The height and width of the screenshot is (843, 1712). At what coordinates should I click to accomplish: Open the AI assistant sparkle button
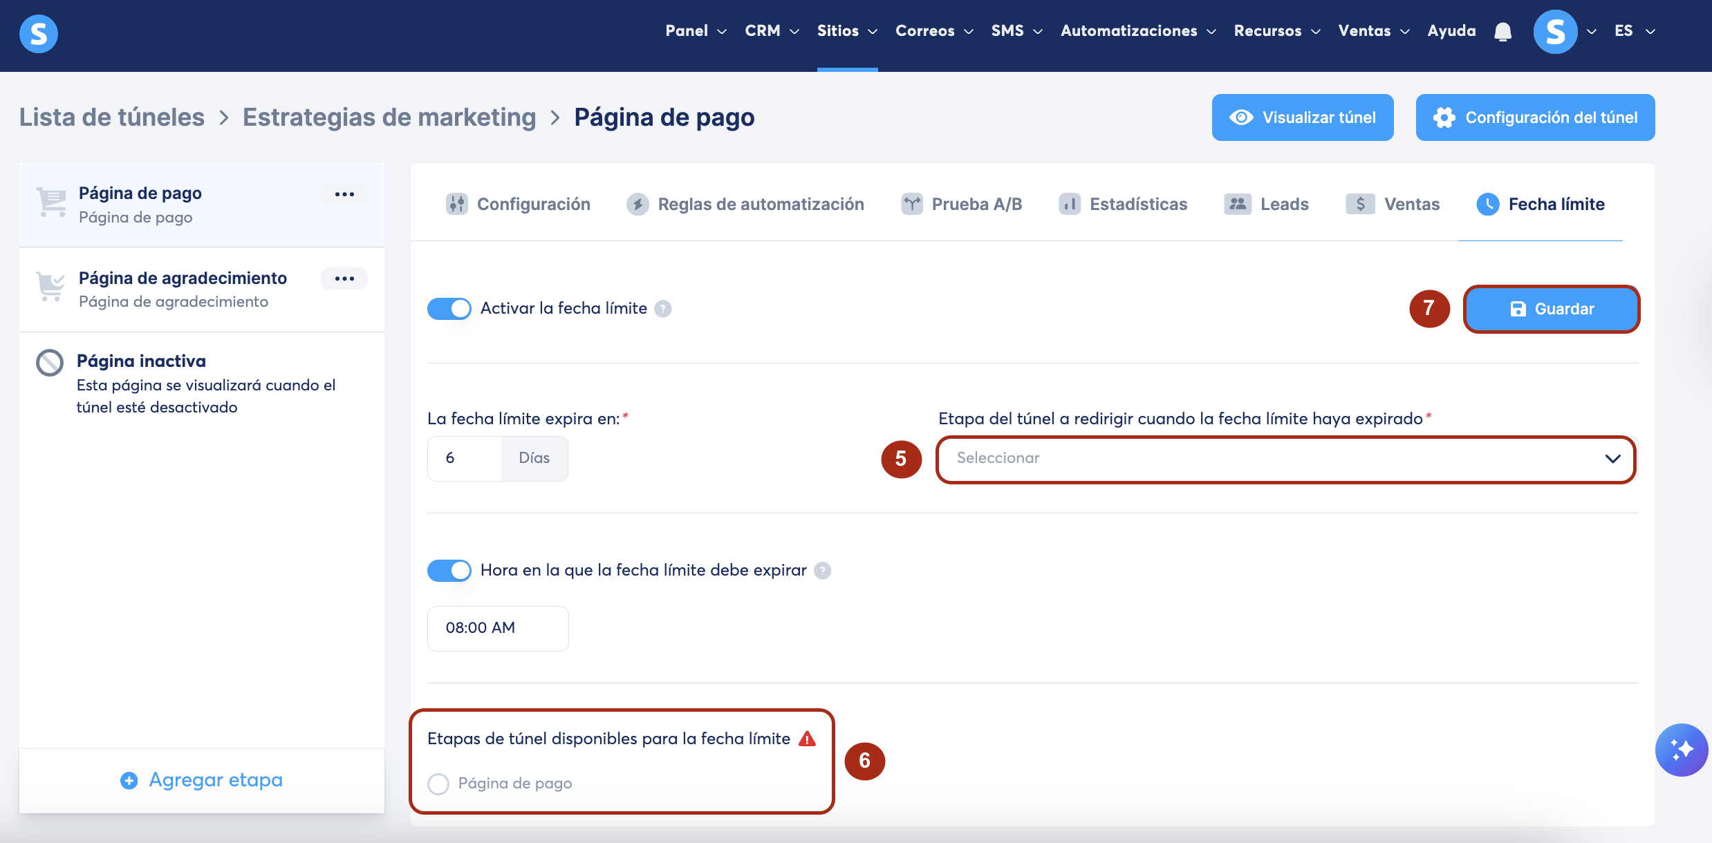[x=1681, y=750]
